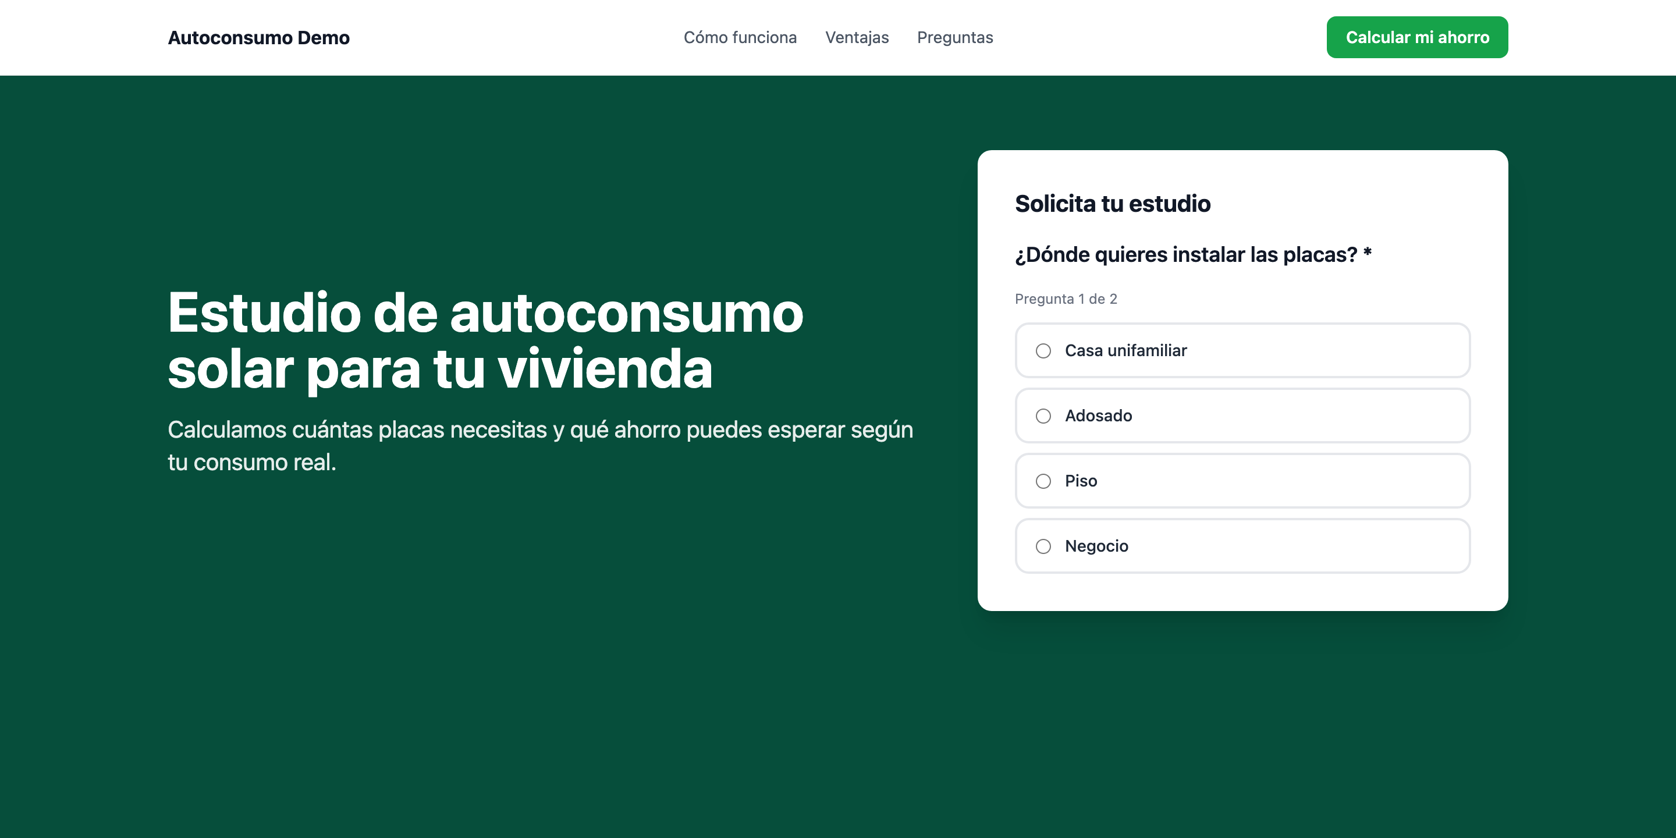The width and height of the screenshot is (1676, 838).
Task: Click the Solicita tu estudio heading
Action: 1112,204
